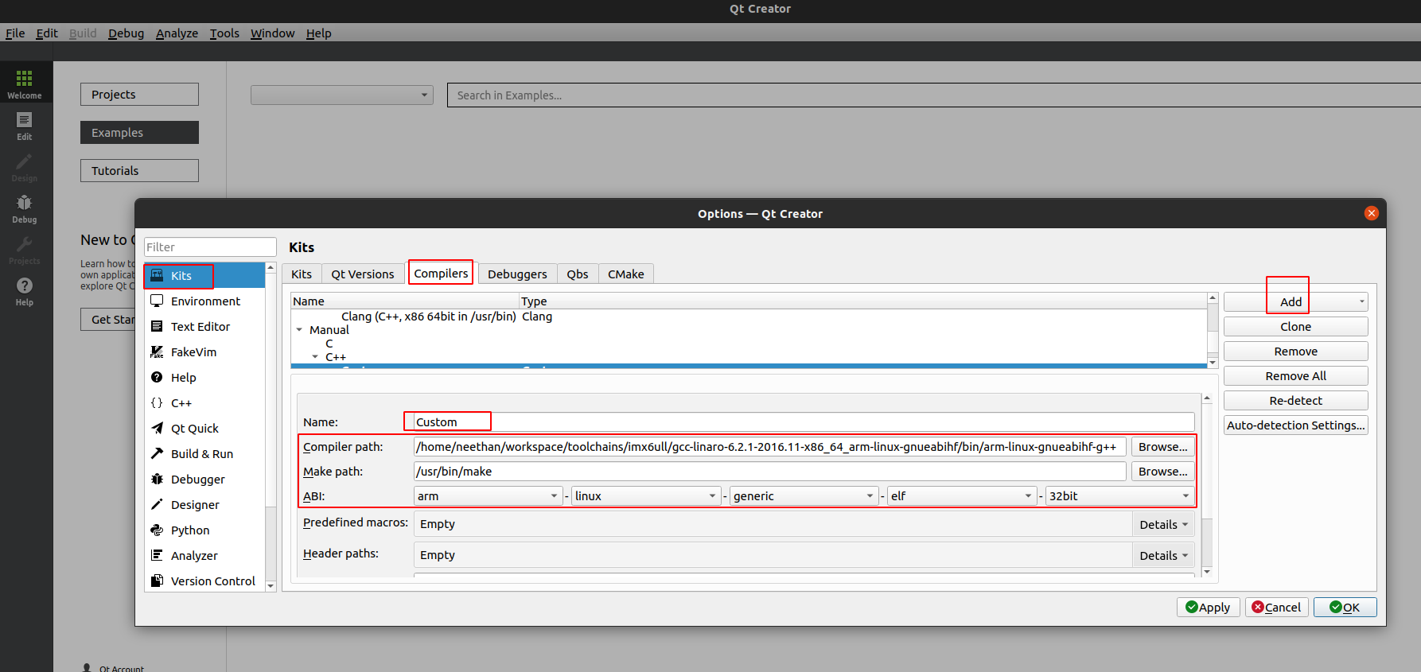
Task: Select Clang compiler row in list
Action: click(749, 316)
